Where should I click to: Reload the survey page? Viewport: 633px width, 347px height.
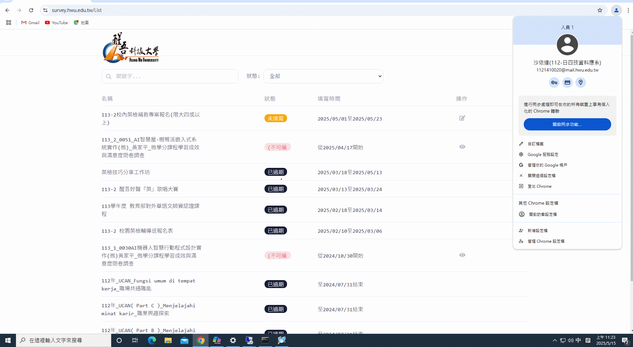[31, 10]
